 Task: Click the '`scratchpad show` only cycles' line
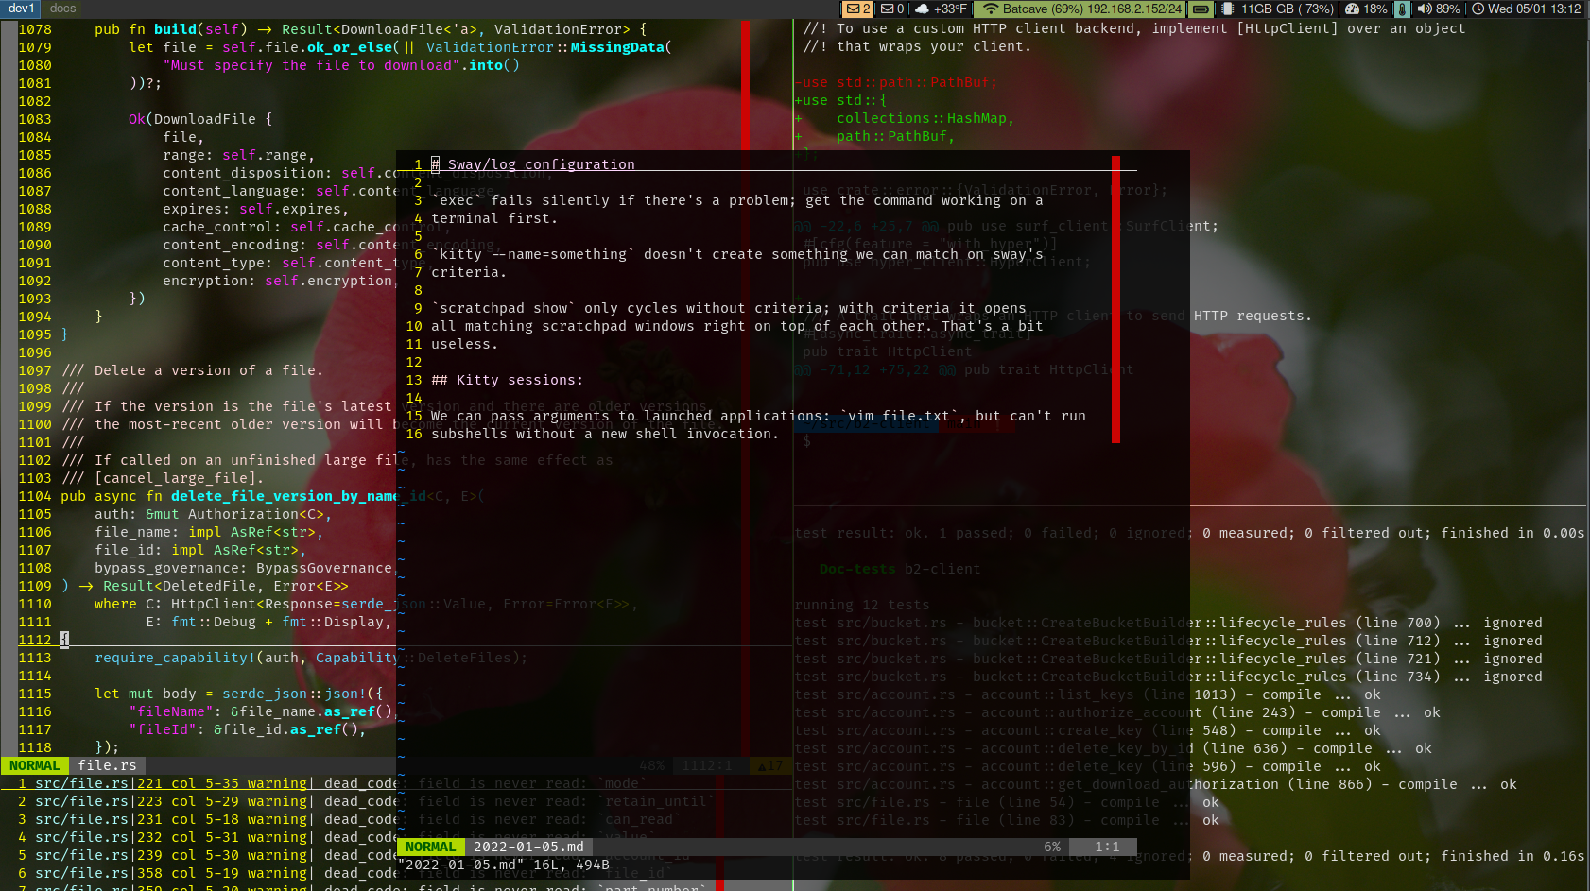pos(729,308)
